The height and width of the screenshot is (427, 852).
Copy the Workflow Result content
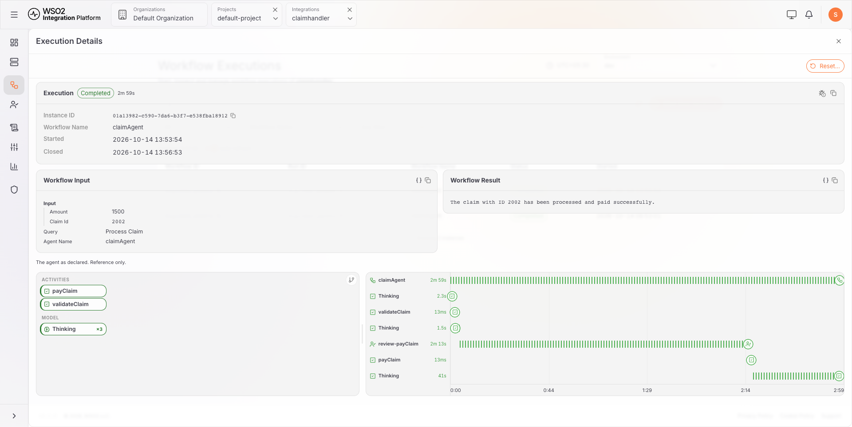(x=835, y=180)
